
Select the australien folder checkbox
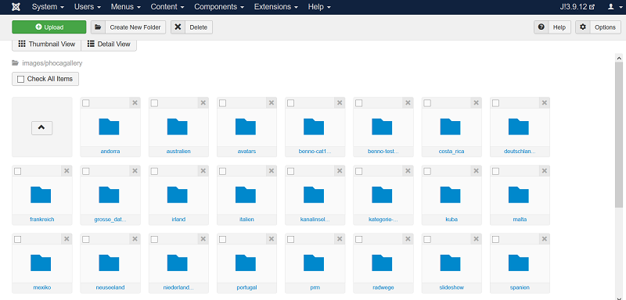pos(154,103)
